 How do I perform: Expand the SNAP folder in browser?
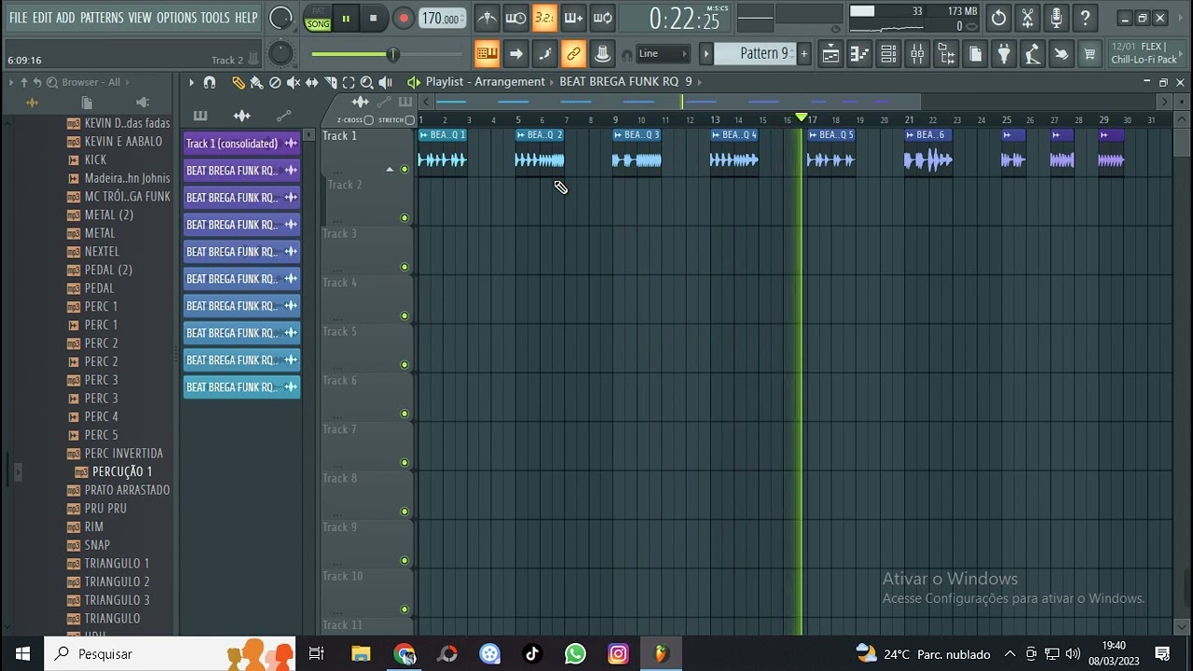click(x=74, y=545)
